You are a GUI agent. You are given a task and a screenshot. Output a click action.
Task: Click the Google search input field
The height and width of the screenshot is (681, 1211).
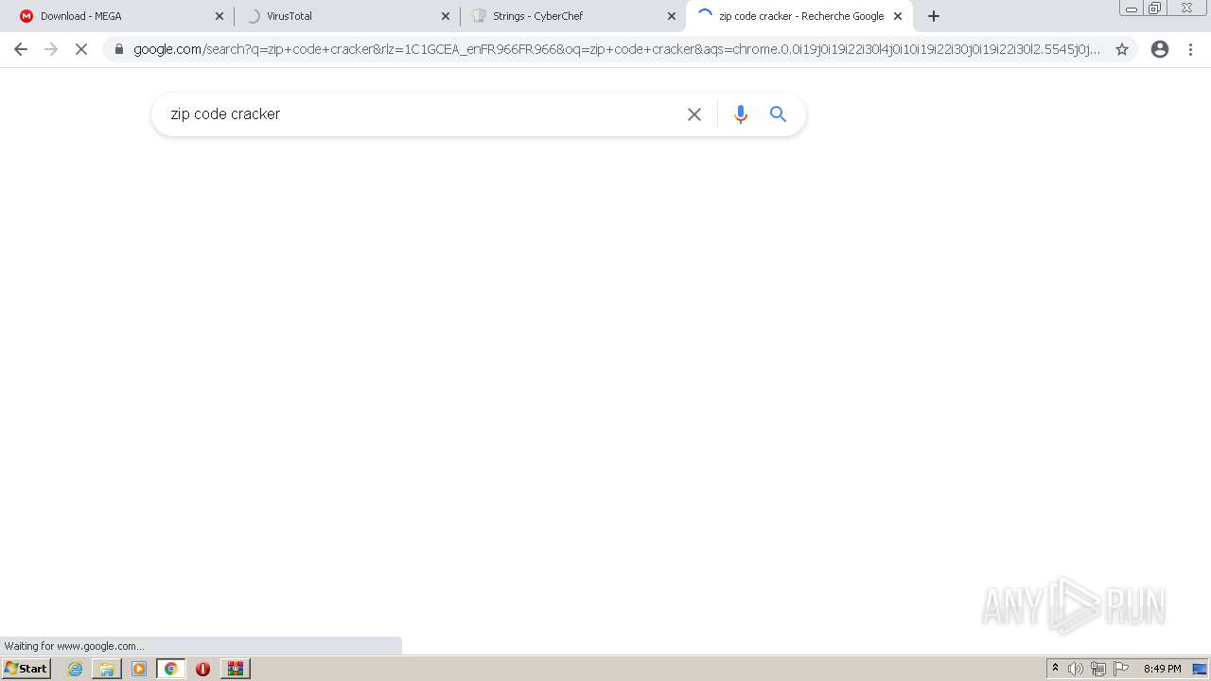[421, 114]
